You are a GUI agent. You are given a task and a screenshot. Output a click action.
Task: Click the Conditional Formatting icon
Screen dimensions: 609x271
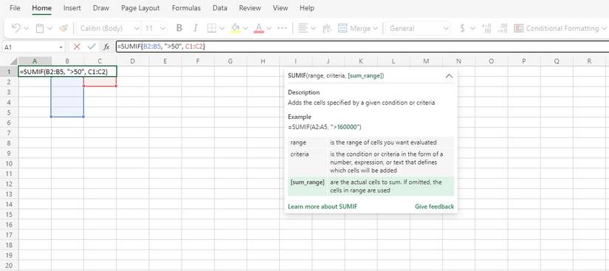click(x=518, y=28)
